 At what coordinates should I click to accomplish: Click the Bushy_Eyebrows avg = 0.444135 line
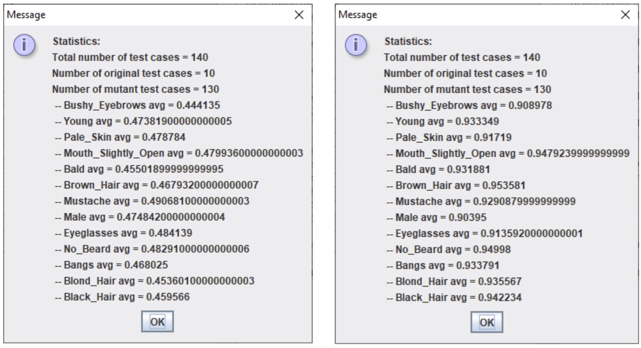(x=137, y=105)
